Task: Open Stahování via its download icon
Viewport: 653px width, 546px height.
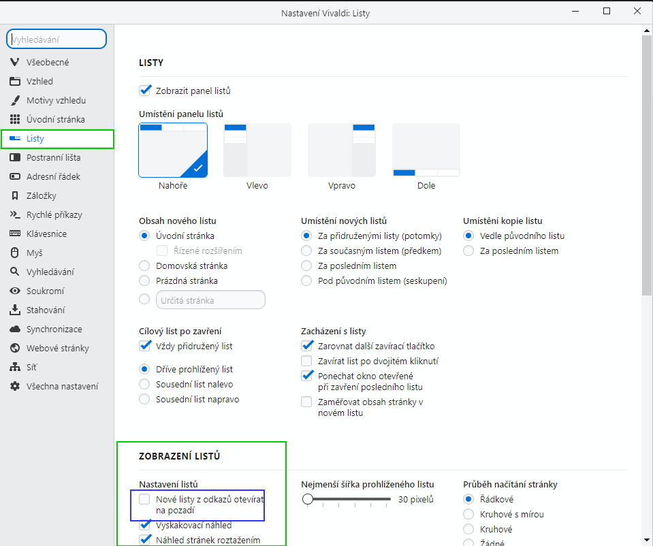Action: click(x=14, y=310)
